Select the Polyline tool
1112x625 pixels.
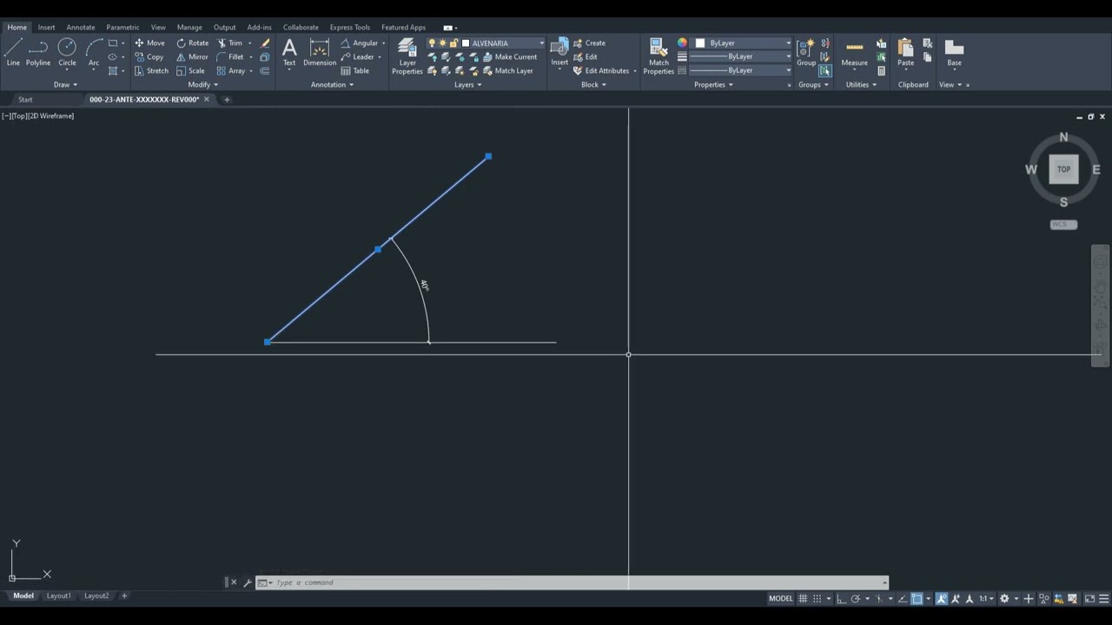tap(38, 51)
